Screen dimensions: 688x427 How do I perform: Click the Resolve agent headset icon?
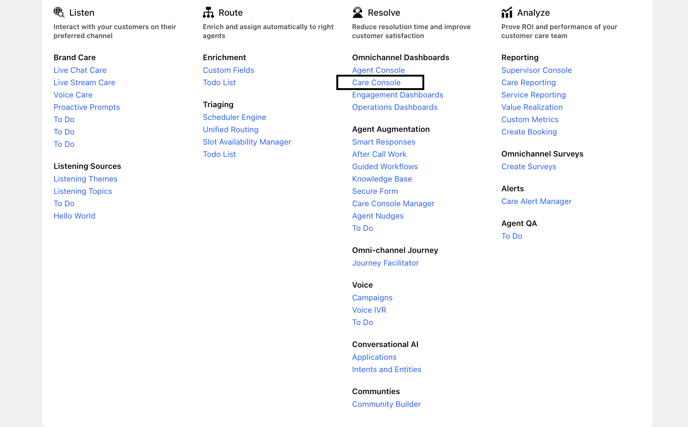click(x=358, y=12)
